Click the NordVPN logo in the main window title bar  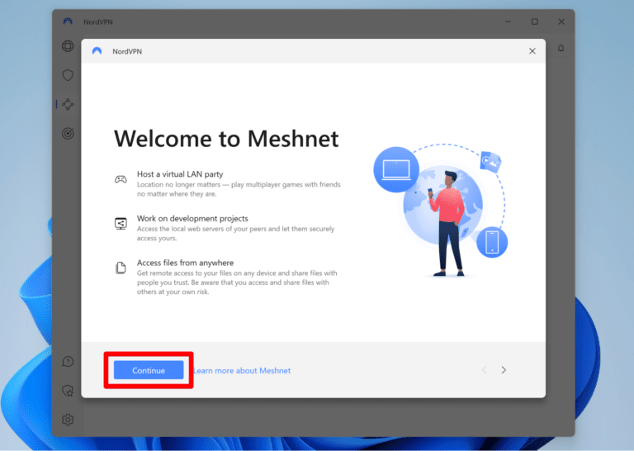[68, 21]
